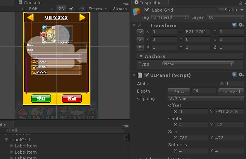Viewport: 246px width, 159px height.
Task: Click the hierarchy search field
Action: click(x=65, y=130)
